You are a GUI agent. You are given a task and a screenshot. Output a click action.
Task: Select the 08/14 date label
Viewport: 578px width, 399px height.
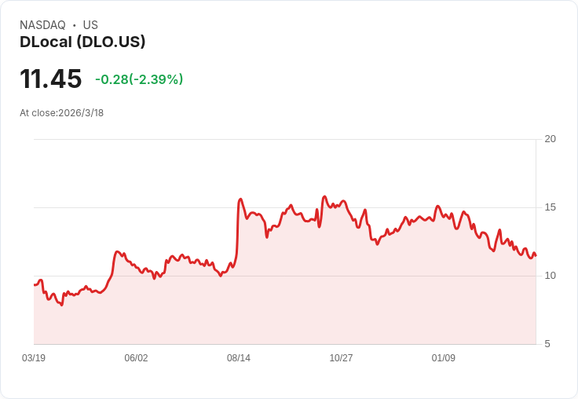pyautogui.click(x=239, y=358)
